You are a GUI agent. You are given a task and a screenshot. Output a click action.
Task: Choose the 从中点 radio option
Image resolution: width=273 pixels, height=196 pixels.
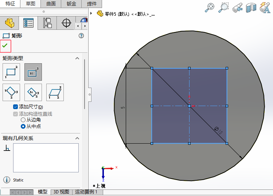(23, 127)
